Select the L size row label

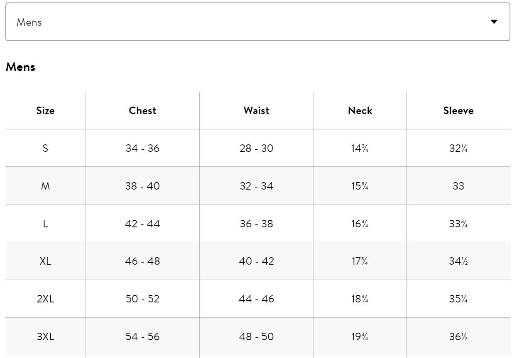[x=45, y=224]
